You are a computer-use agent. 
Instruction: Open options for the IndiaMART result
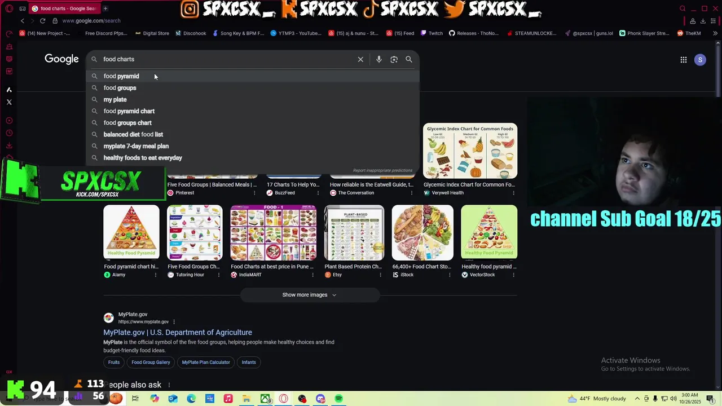pyautogui.click(x=312, y=275)
